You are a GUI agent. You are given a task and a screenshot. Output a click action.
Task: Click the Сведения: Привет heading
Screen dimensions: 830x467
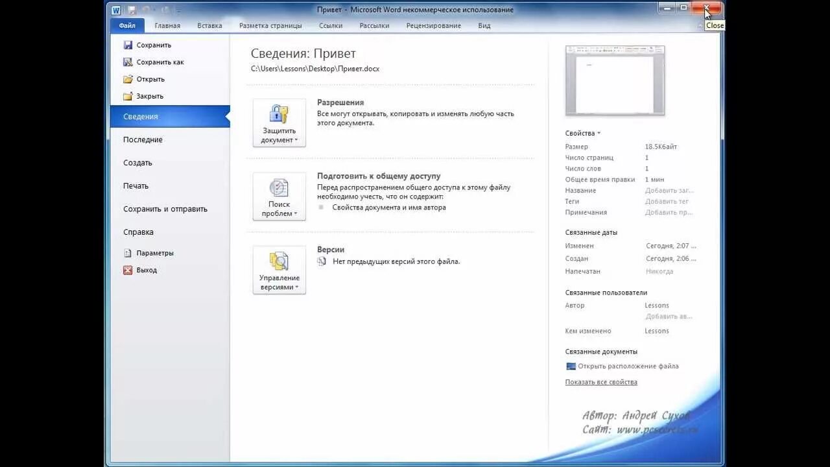click(x=303, y=54)
